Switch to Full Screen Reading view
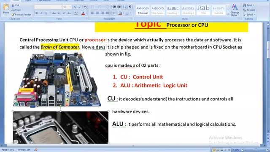270x152 pixels. tap(218, 149)
